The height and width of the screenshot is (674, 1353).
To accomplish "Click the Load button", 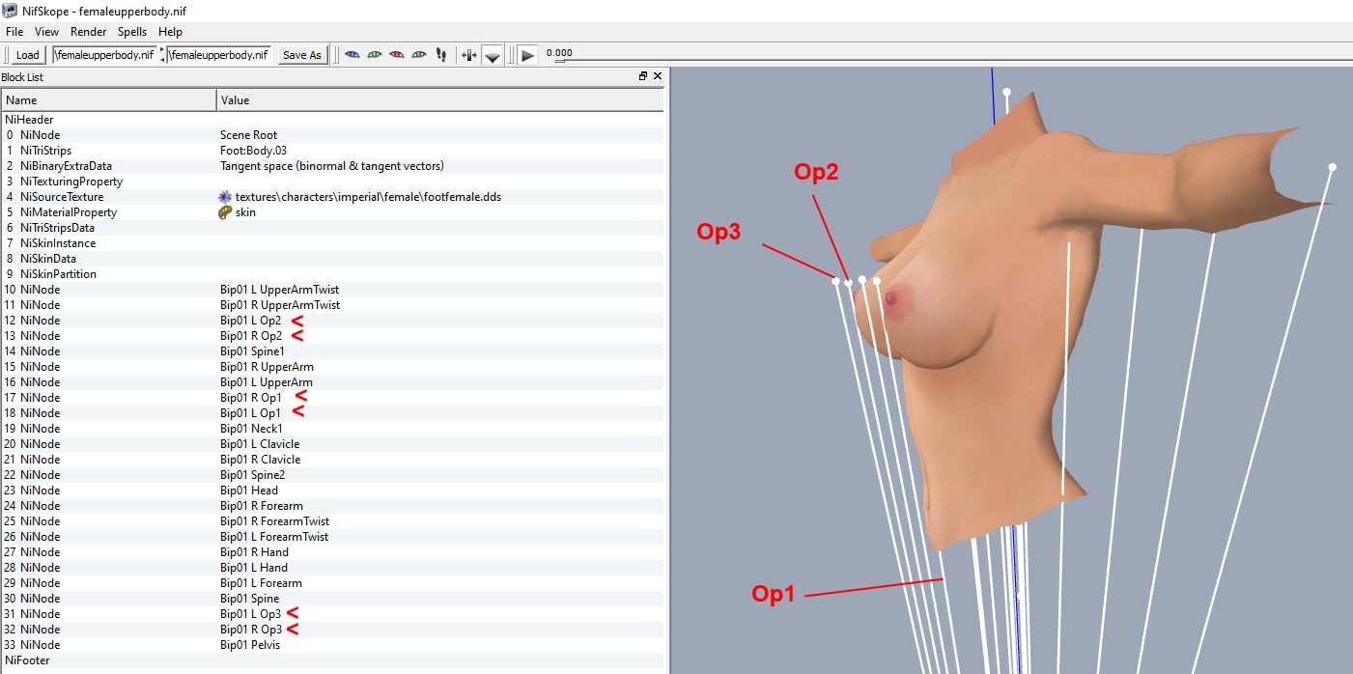I will pyautogui.click(x=27, y=55).
